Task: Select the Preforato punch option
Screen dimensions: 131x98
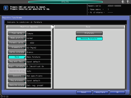Action: [89, 33]
